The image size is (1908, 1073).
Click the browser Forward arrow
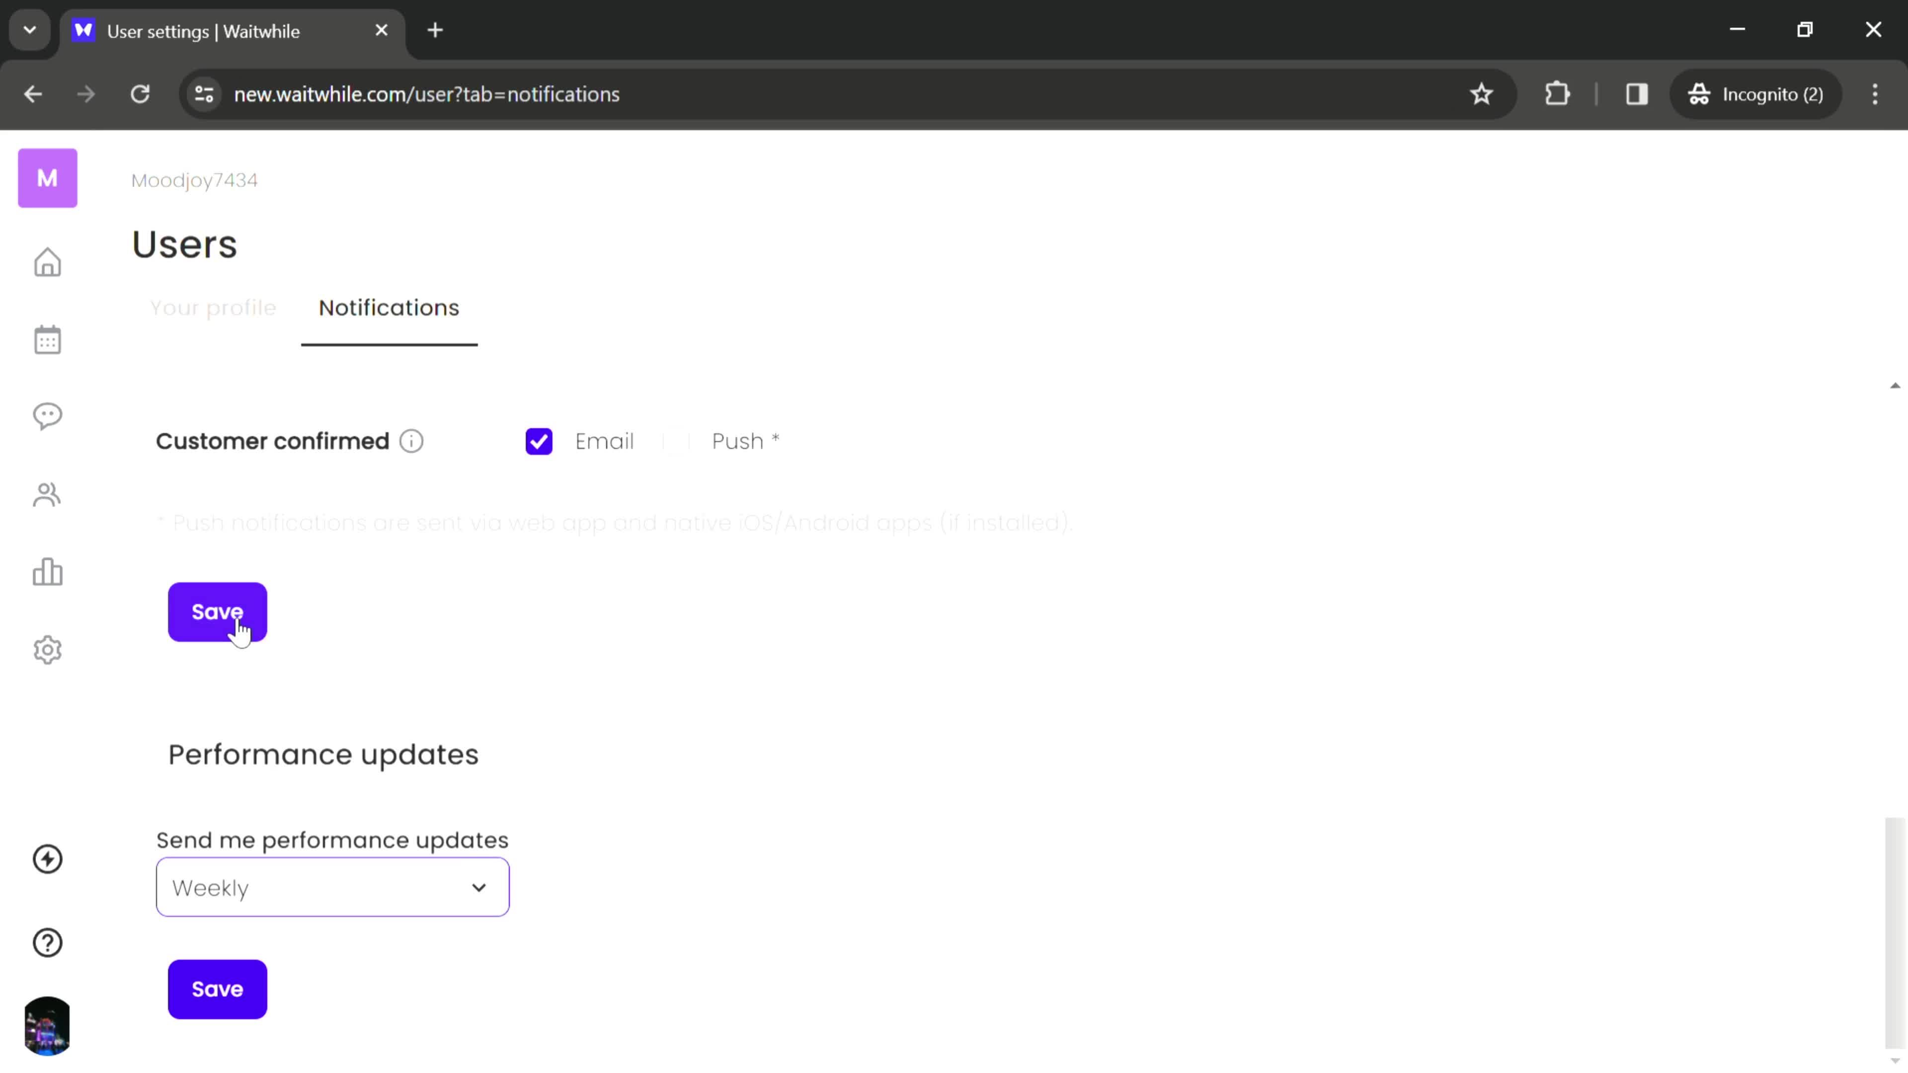[x=86, y=94]
